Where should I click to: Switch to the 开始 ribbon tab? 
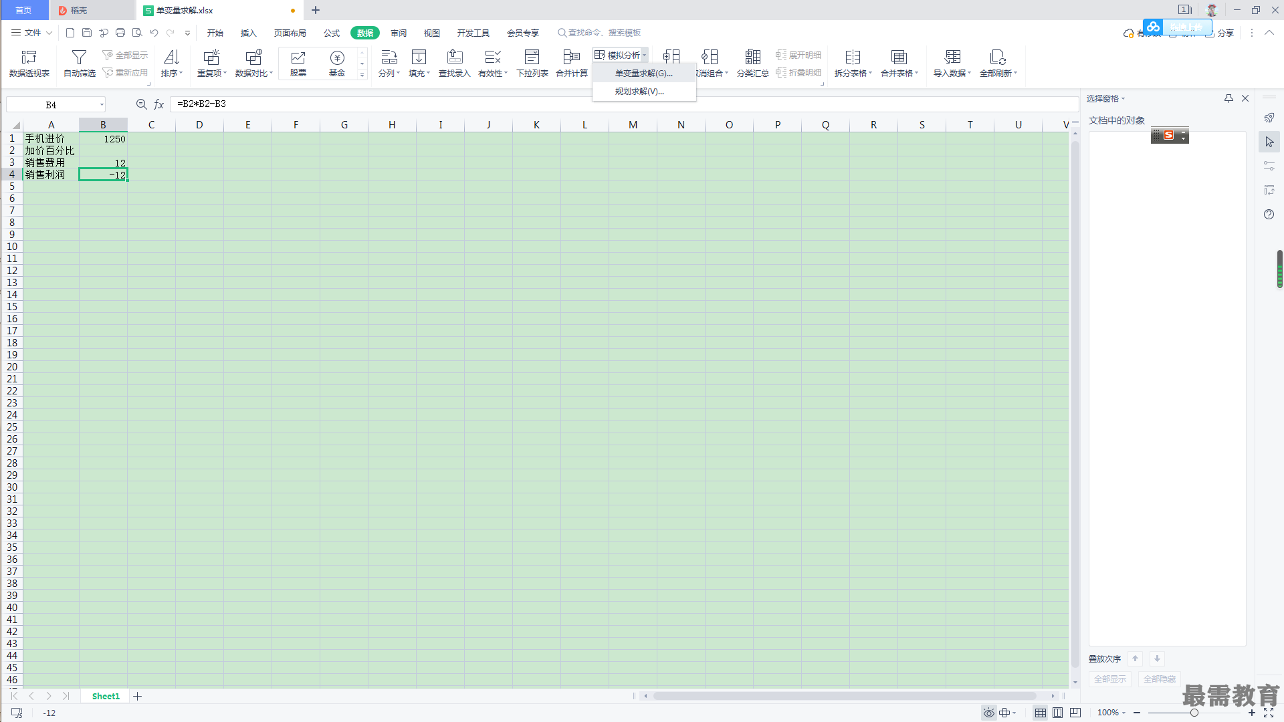(215, 33)
